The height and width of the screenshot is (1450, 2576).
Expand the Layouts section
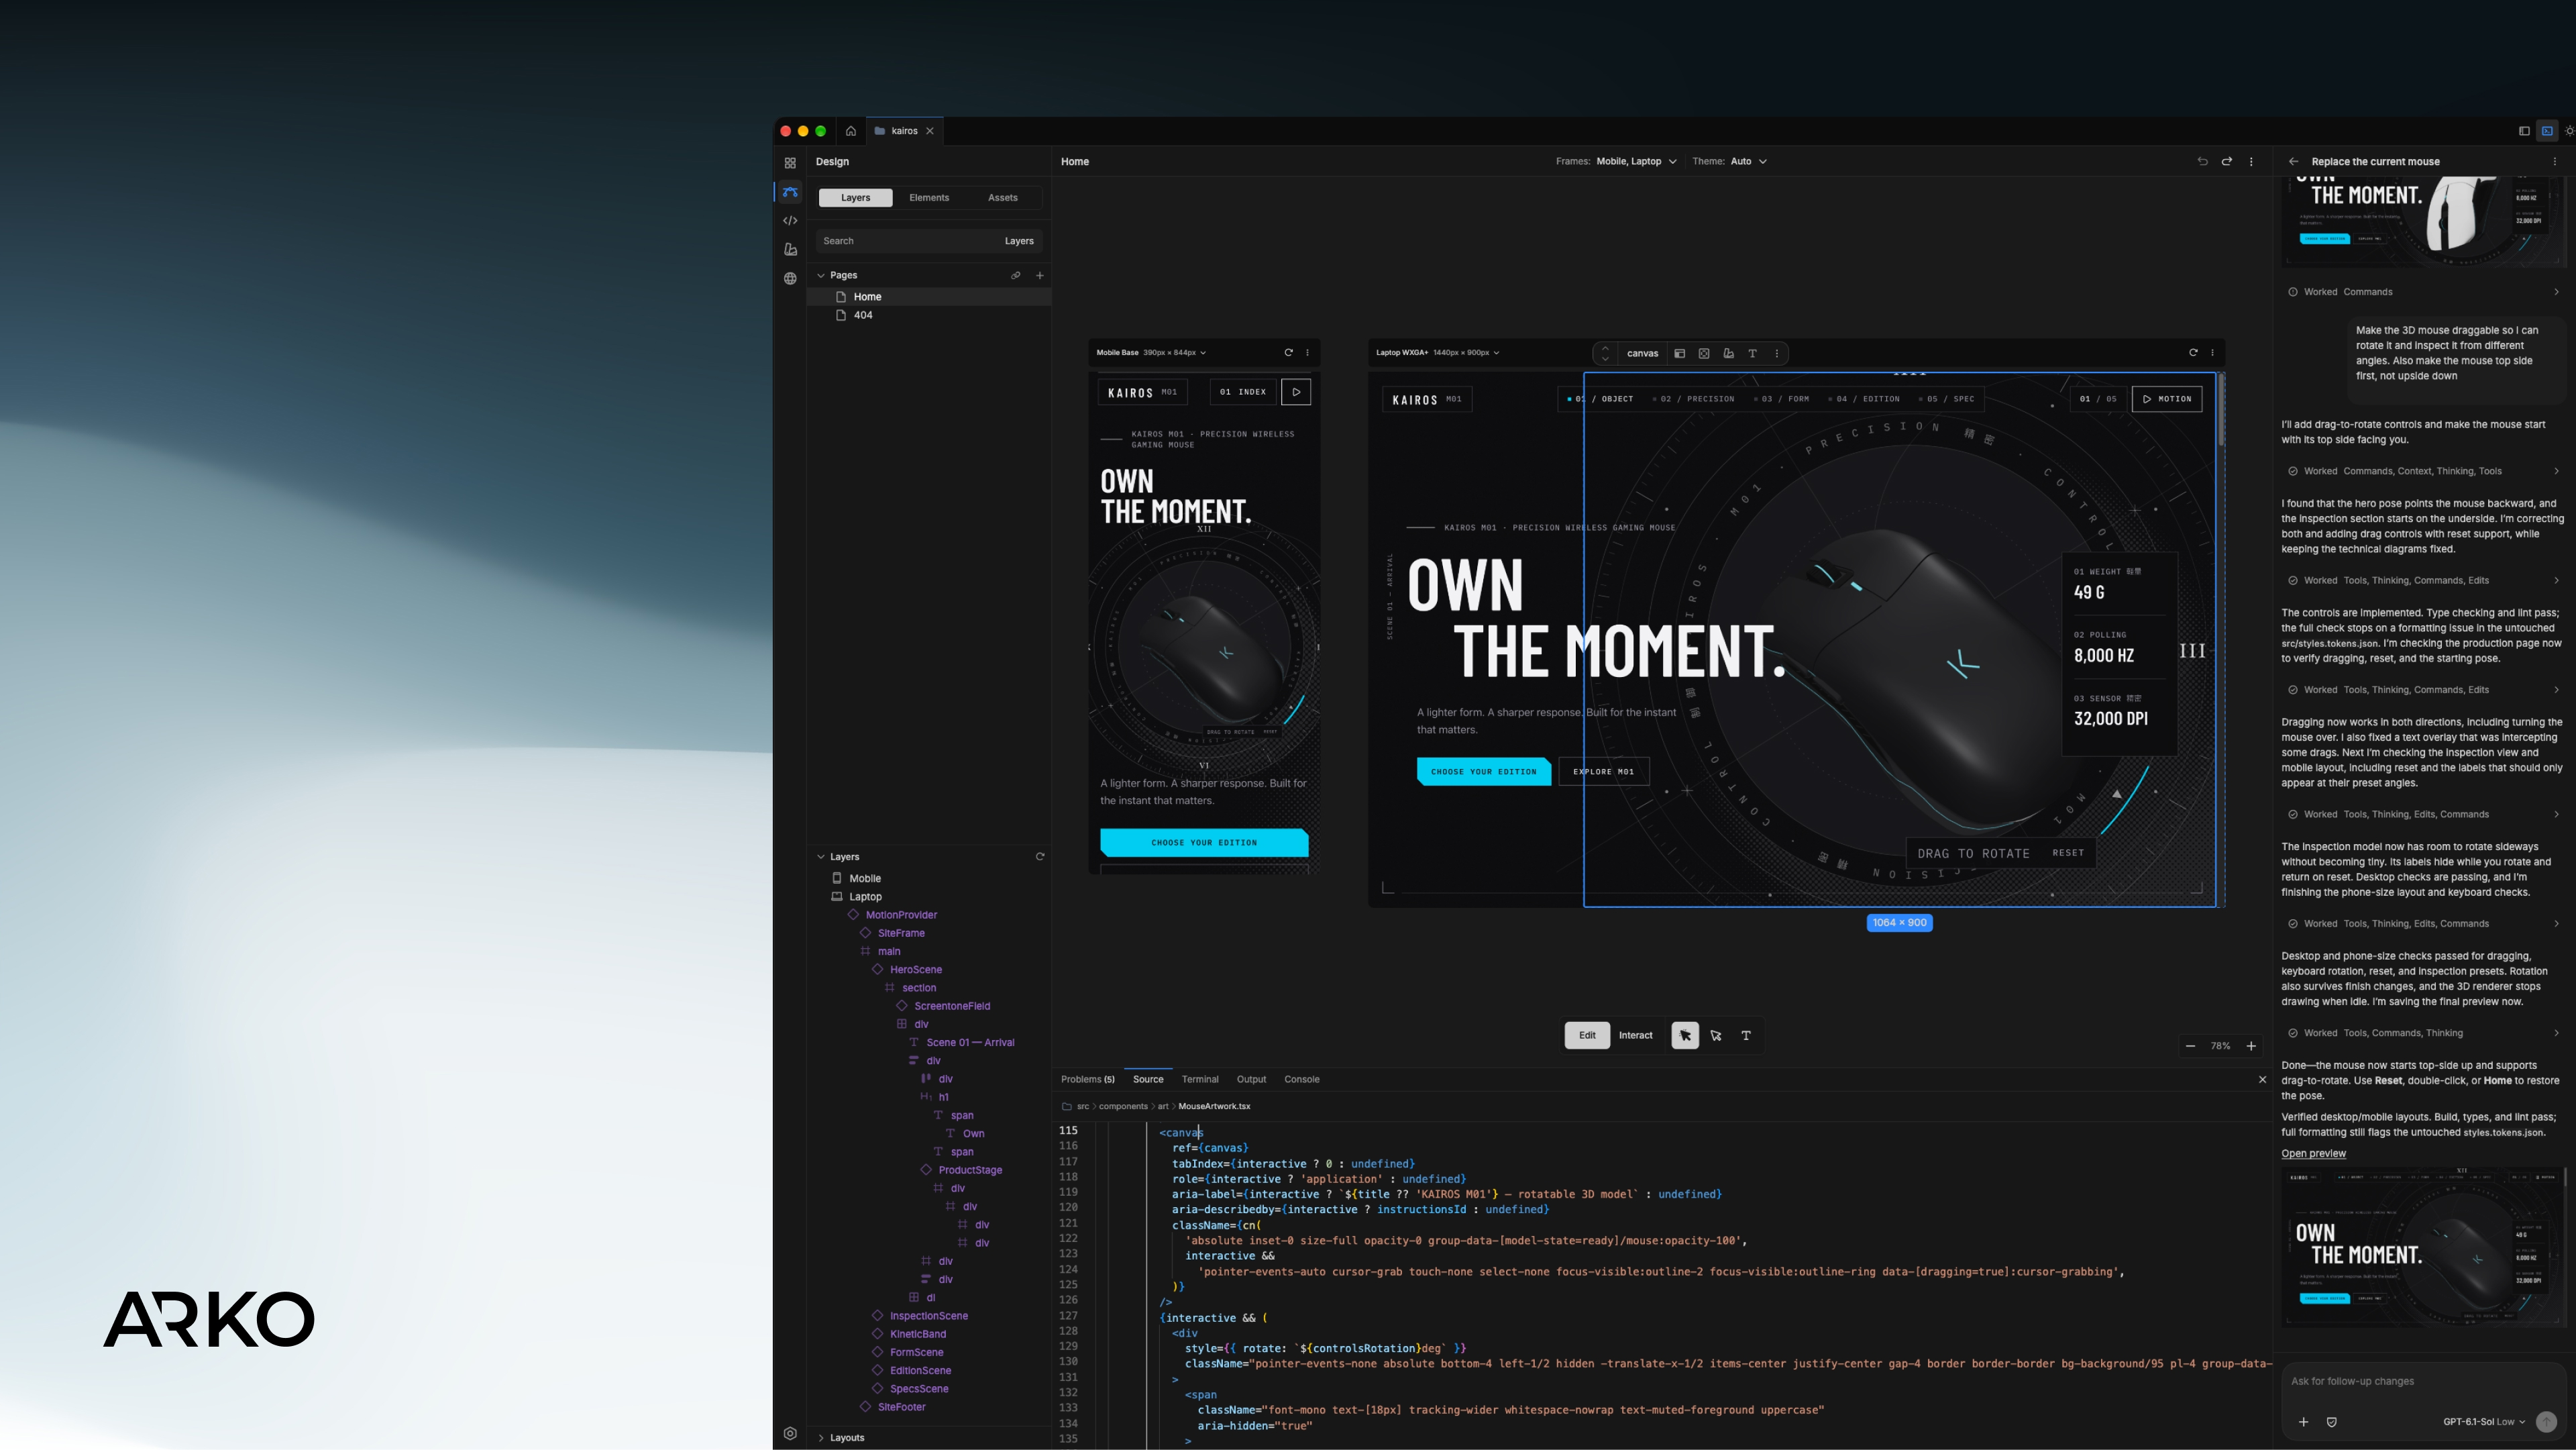point(821,1438)
